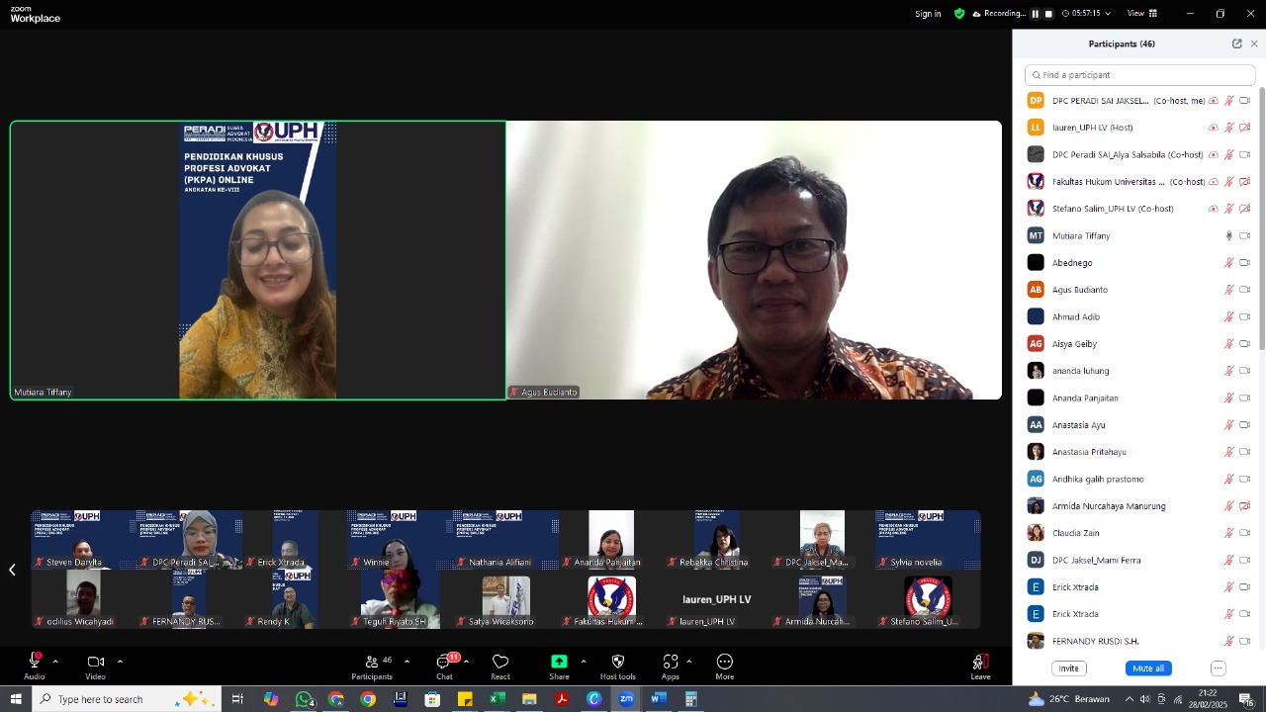The height and width of the screenshot is (712, 1266).
Task: Open the Participants toolbar button
Action: click(x=372, y=667)
